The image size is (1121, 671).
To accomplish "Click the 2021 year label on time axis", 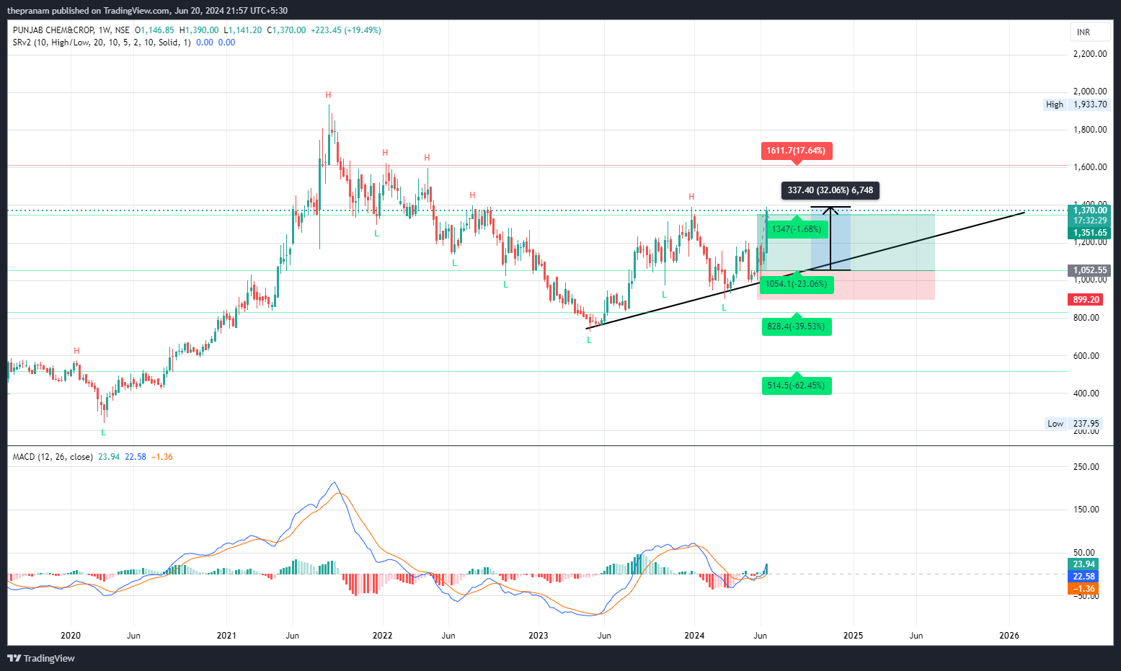I will click(226, 636).
